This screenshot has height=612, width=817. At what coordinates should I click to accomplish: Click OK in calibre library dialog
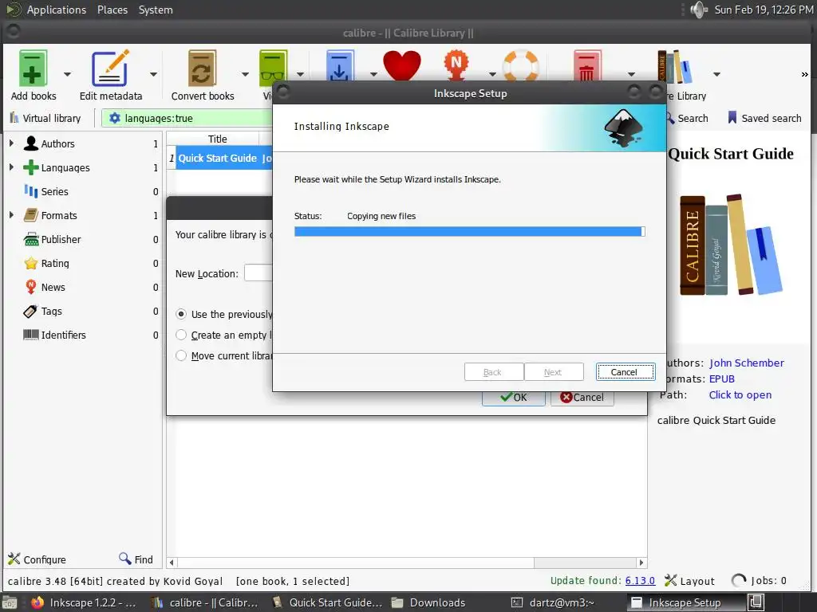[513, 397]
